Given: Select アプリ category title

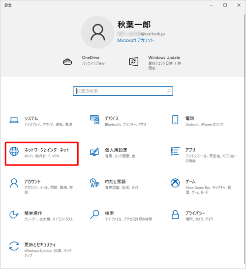Looking at the screenshot, I should [x=190, y=150].
